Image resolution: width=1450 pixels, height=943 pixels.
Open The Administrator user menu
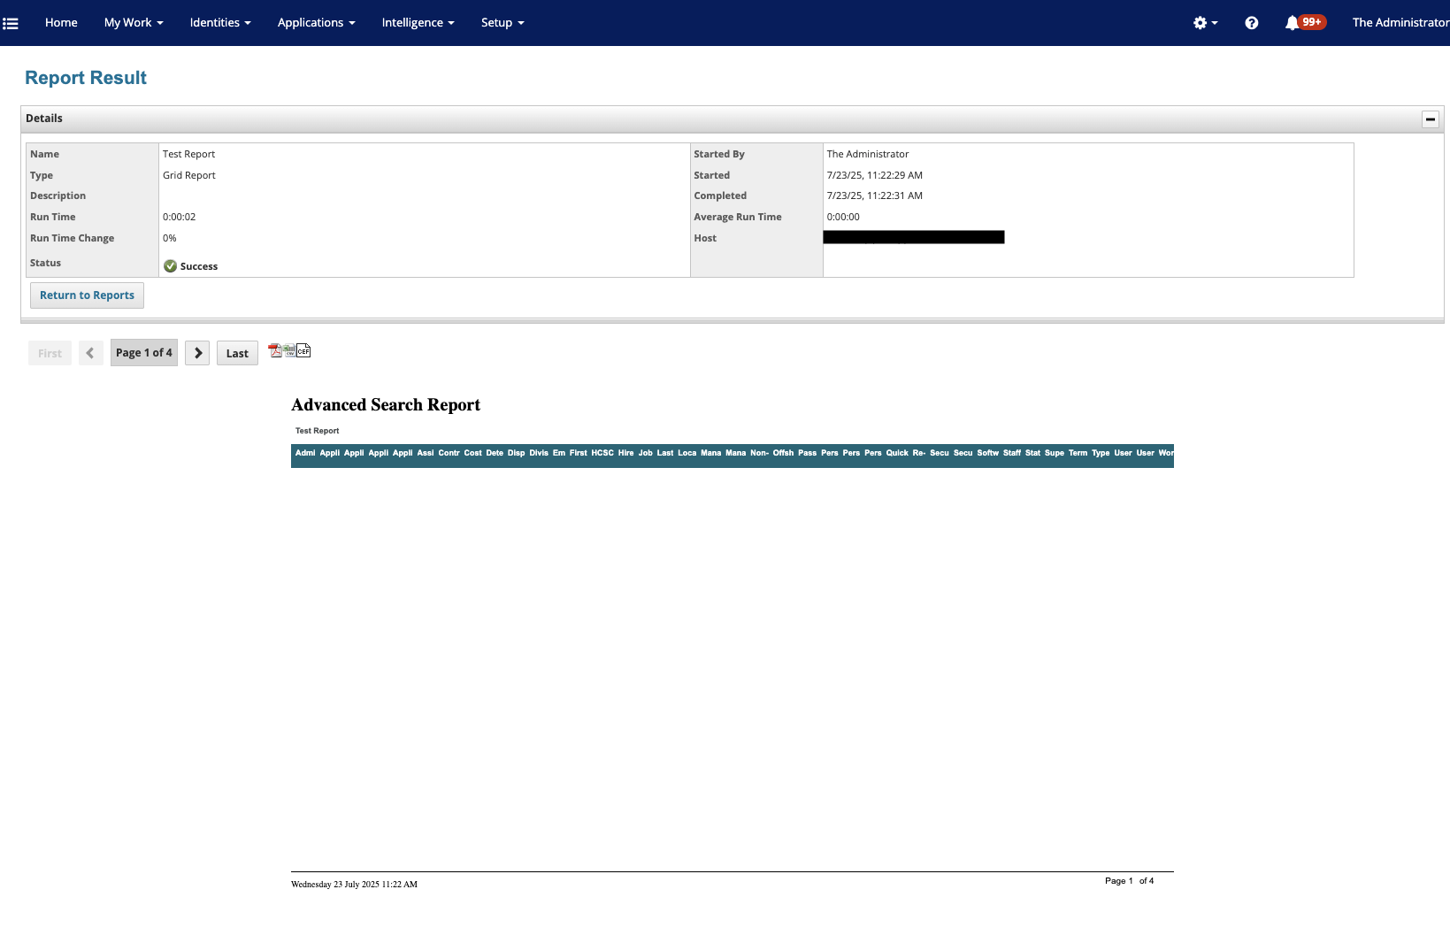1400,23
